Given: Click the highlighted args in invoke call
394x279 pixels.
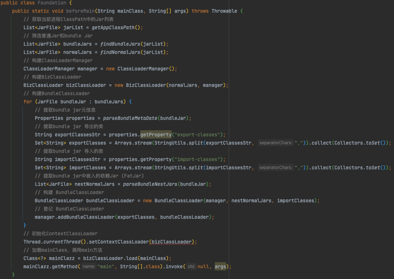Looking at the screenshot, I should point(220,267).
